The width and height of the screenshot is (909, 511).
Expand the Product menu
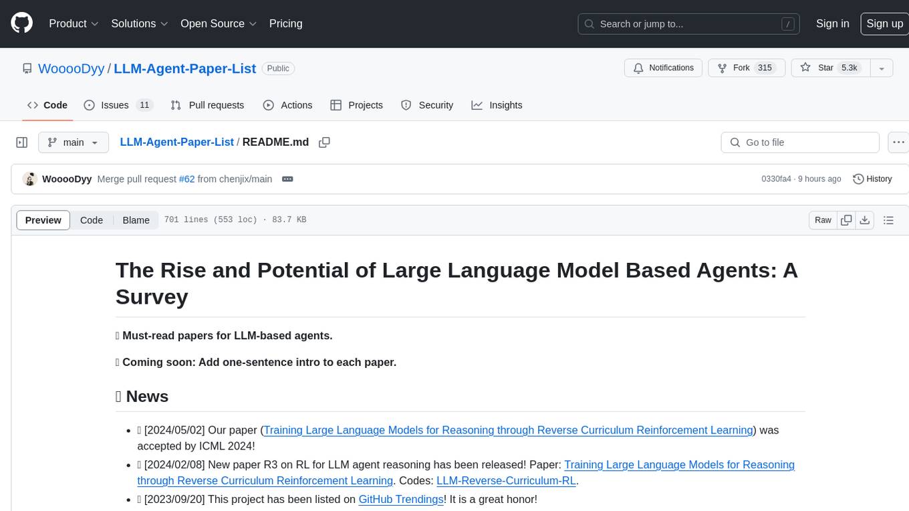[x=74, y=23]
